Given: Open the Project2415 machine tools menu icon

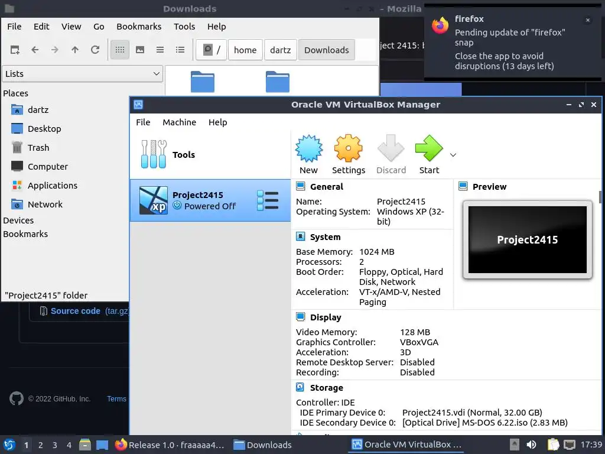Looking at the screenshot, I should [268, 200].
